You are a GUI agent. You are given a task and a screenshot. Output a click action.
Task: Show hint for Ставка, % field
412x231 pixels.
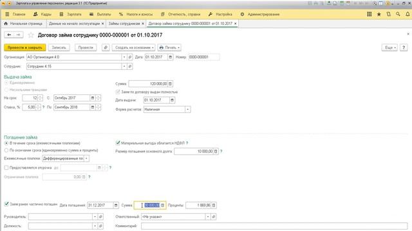43,107
